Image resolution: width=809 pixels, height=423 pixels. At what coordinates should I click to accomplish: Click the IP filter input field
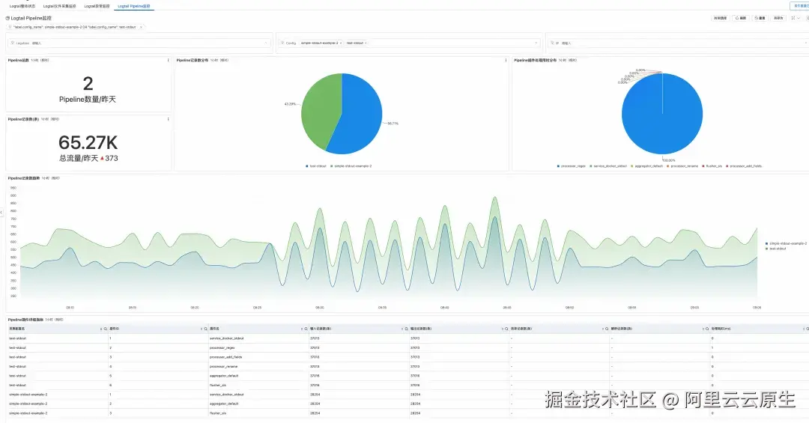coord(678,43)
